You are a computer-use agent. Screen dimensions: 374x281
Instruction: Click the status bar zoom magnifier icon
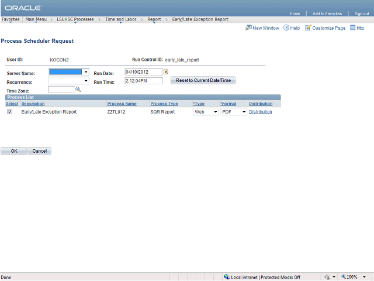pos(344,277)
